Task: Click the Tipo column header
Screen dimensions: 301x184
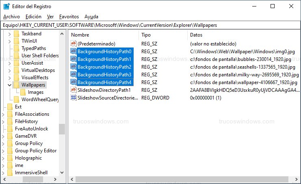Action: [162, 35]
